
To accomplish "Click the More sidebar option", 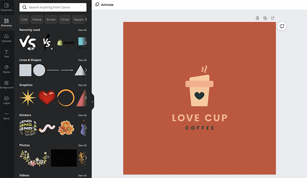I will [x=7, y=115].
